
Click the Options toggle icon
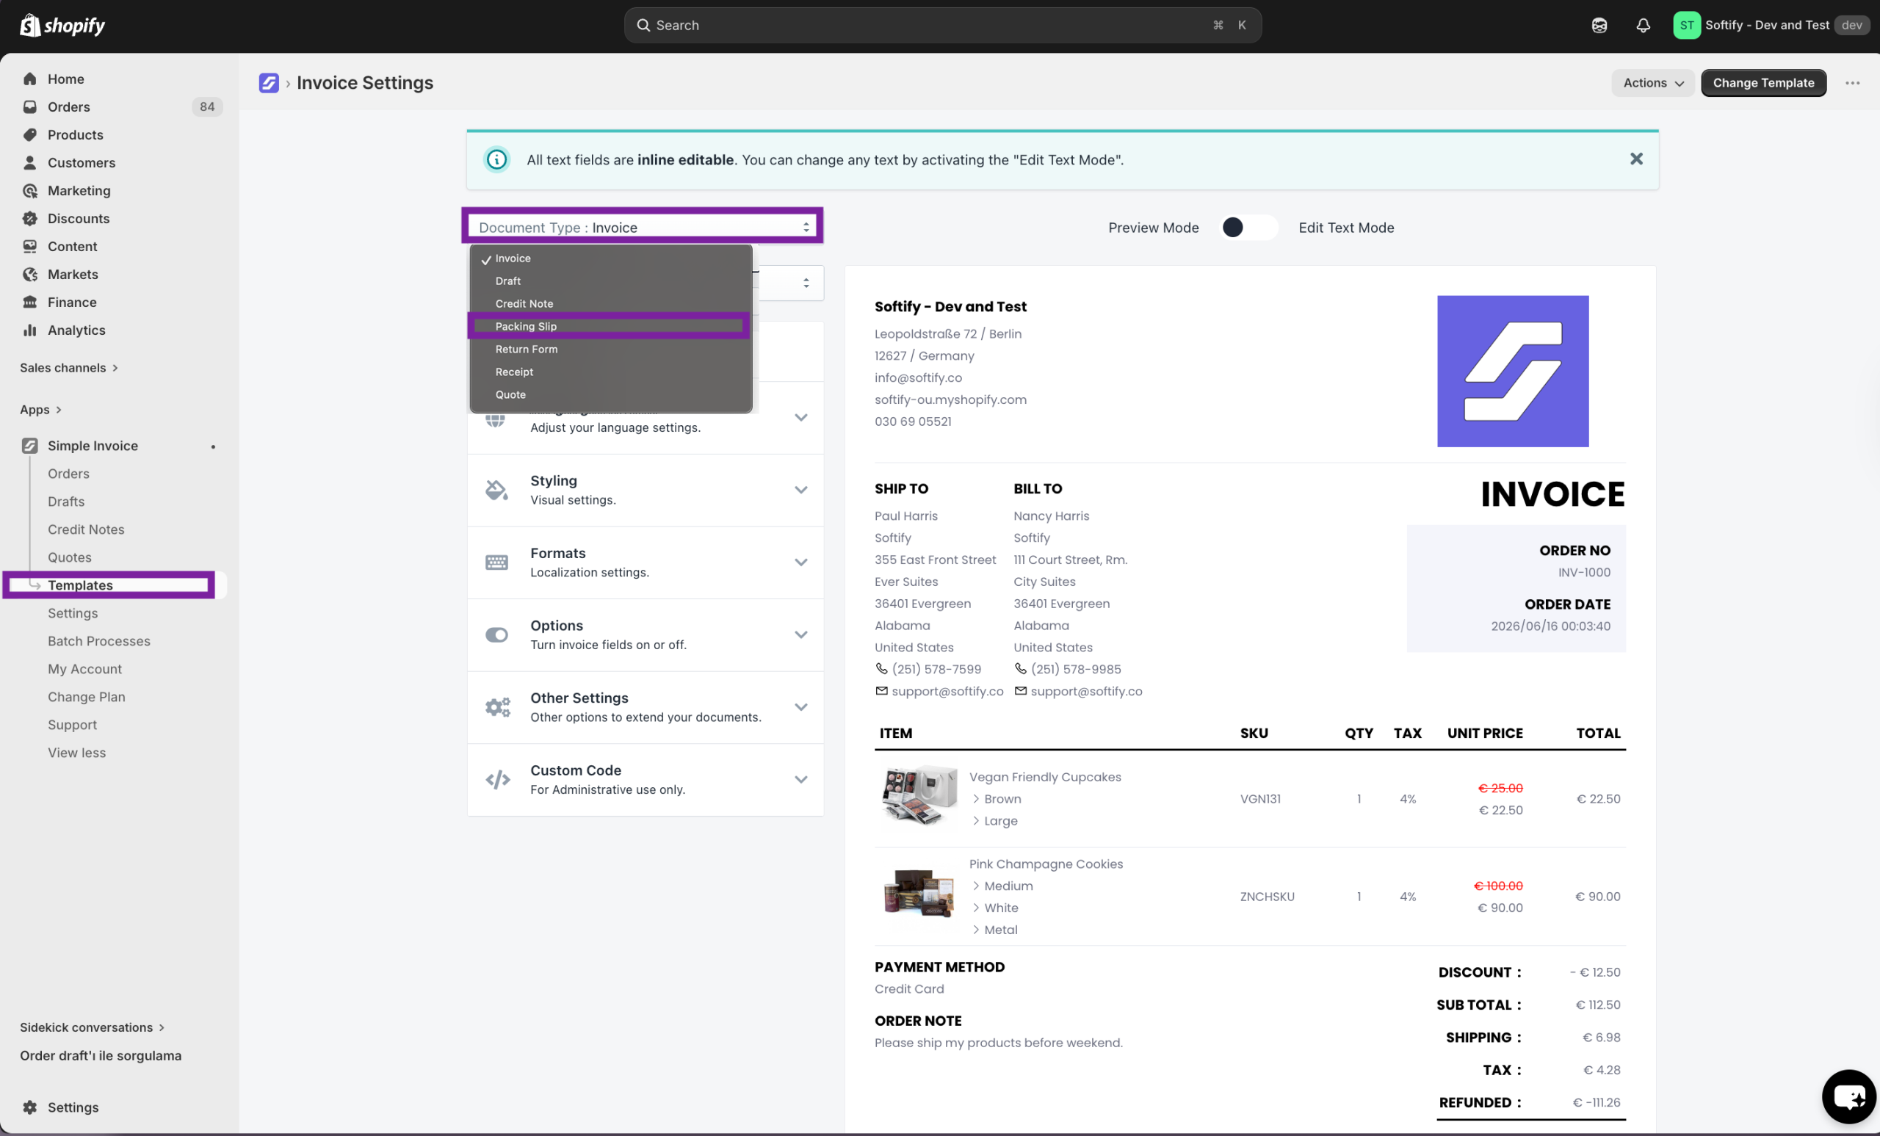496,634
